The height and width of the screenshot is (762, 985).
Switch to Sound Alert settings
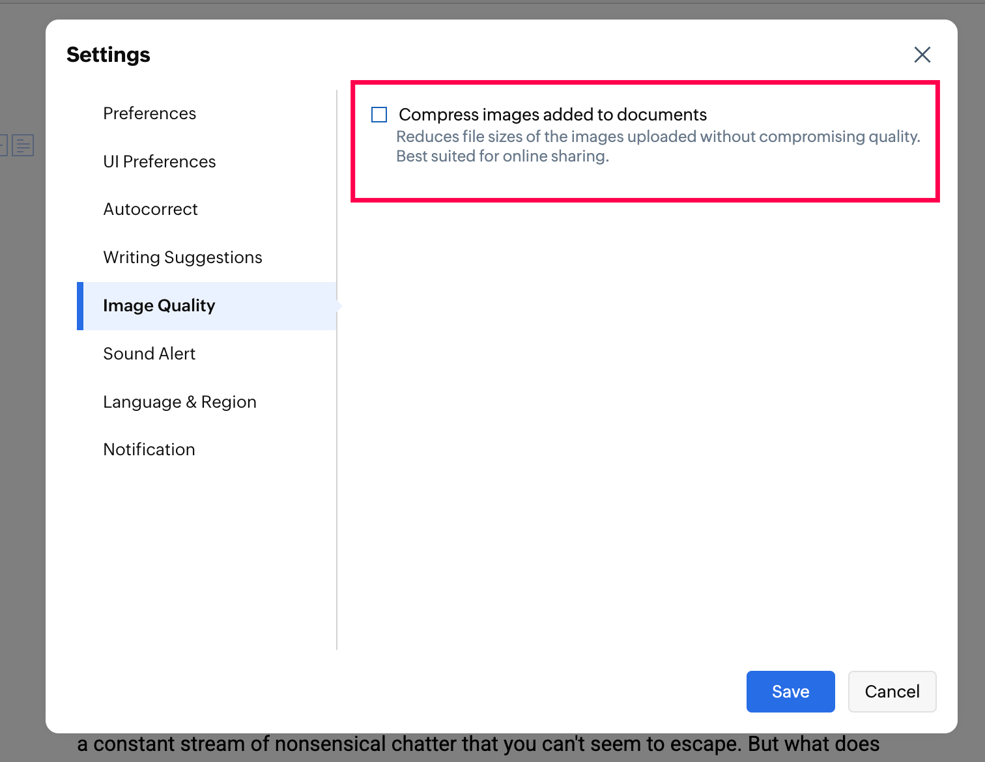149,354
